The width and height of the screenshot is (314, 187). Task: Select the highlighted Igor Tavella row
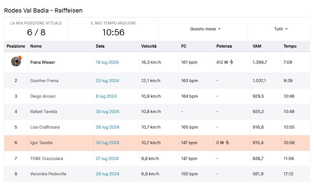click(157, 143)
